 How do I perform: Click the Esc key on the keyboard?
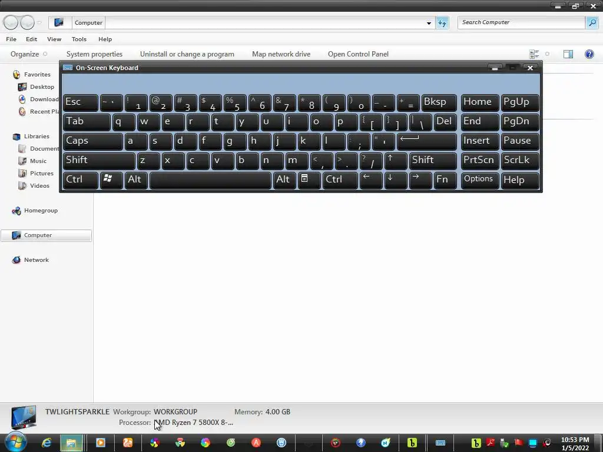click(x=80, y=102)
